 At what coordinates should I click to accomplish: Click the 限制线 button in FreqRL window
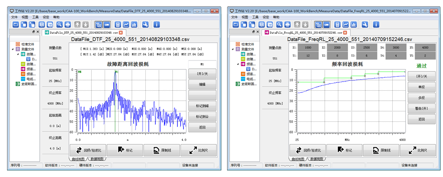point(381,150)
